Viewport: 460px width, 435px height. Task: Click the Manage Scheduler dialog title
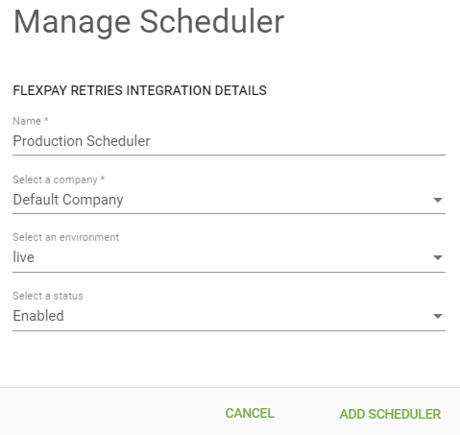coord(149,22)
